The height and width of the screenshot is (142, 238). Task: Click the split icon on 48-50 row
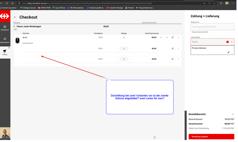pyautogui.click(x=161, y=37)
